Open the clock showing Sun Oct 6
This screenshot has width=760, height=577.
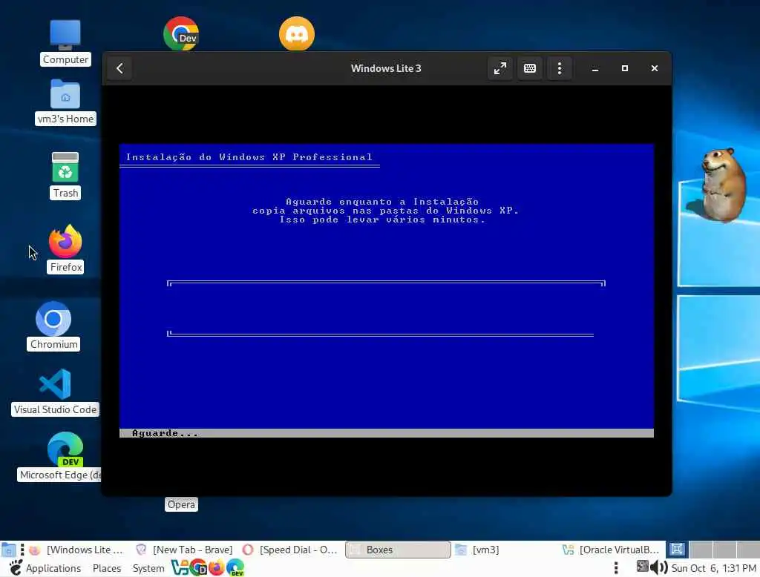pyautogui.click(x=713, y=568)
